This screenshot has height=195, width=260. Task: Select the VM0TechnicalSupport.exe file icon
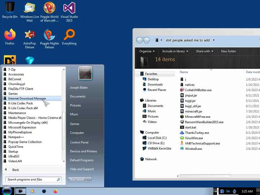[182, 143]
